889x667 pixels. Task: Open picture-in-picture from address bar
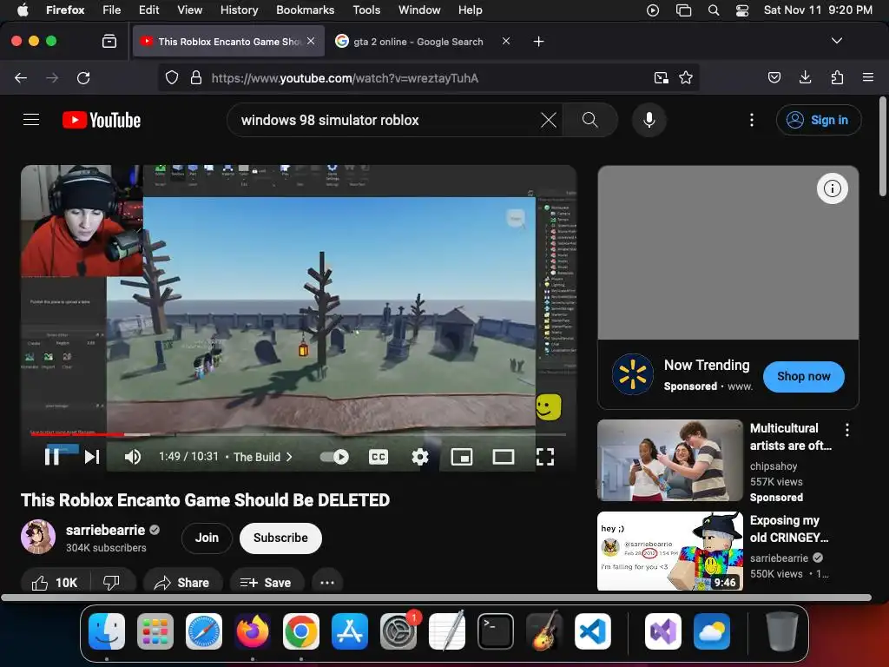pos(661,77)
